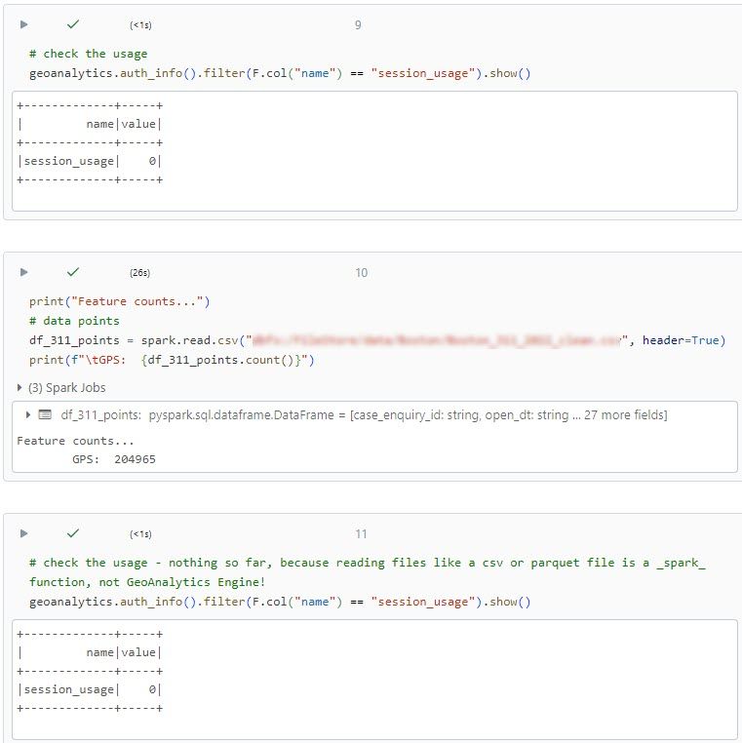742x743 pixels.
Task: Click the green success checkmark on cell 10
Action: tap(73, 272)
